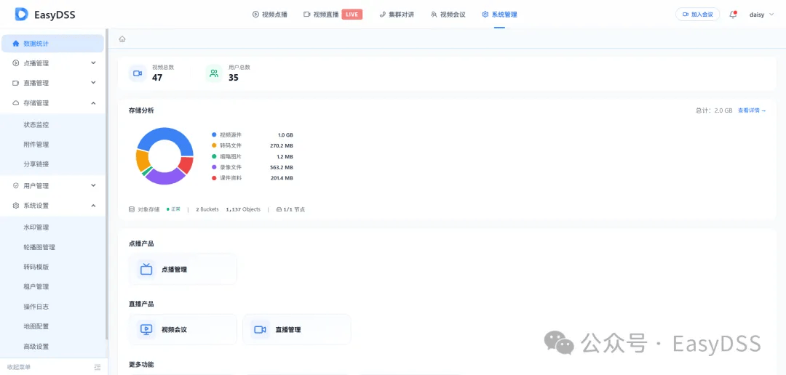This screenshot has height=375, width=786.
Task: Click the 直播管理 camera card icon
Action: coord(260,329)
